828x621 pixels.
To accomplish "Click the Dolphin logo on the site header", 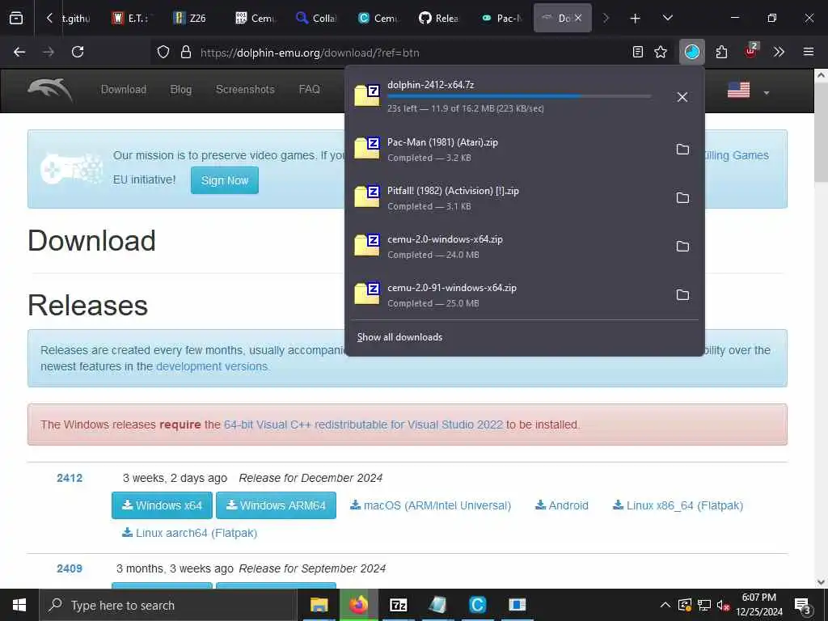I will coord(50,89).
